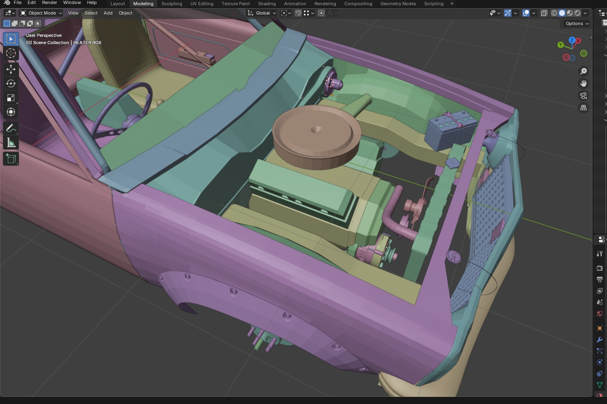The image size is (607, 404).
Task: Click the Add menu in the viewport header
Action: tap(108, 13)
